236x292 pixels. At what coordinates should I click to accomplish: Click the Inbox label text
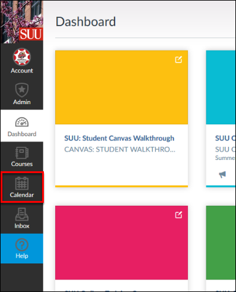coord(22,226)
